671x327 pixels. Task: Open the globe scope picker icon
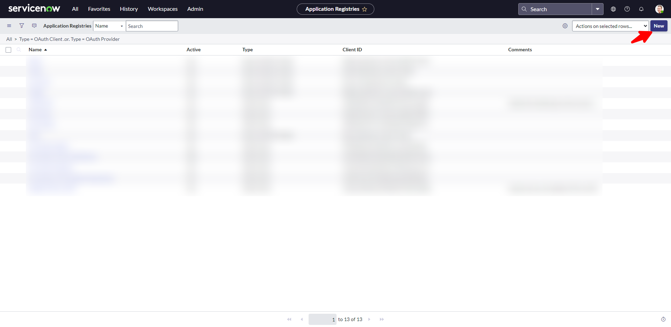click(613, 9)
